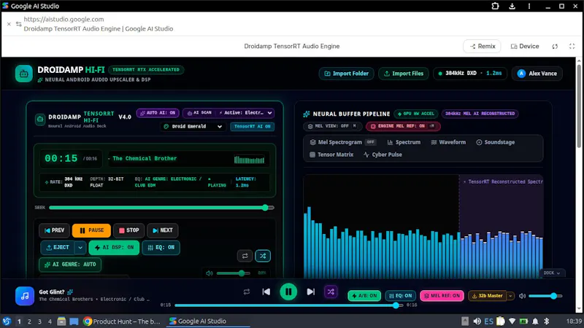
Task: Toggle ENGINE MEL REF: ON
Action: pyautogui.click(x=403, y=126)
